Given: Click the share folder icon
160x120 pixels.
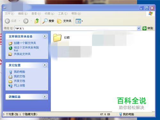Looking at the screenshot, I should pyautogui.click(x=11, y=54).
